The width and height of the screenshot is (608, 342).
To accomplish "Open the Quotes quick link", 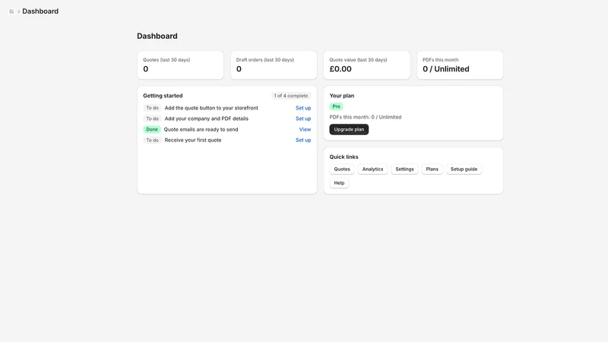I will (342, 169).
